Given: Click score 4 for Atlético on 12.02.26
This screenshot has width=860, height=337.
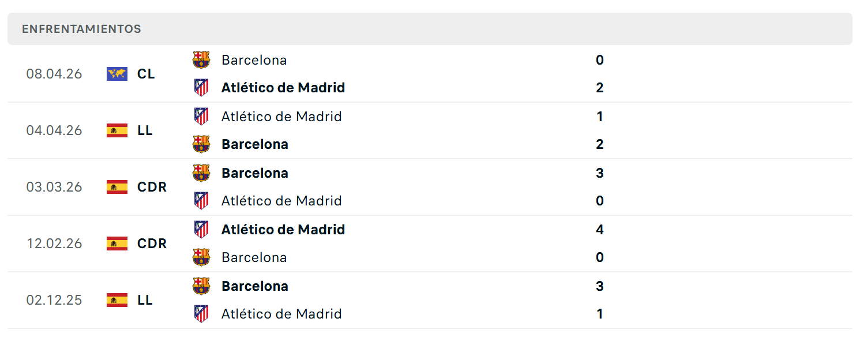Looking at the screenshot, I should 600,230.
